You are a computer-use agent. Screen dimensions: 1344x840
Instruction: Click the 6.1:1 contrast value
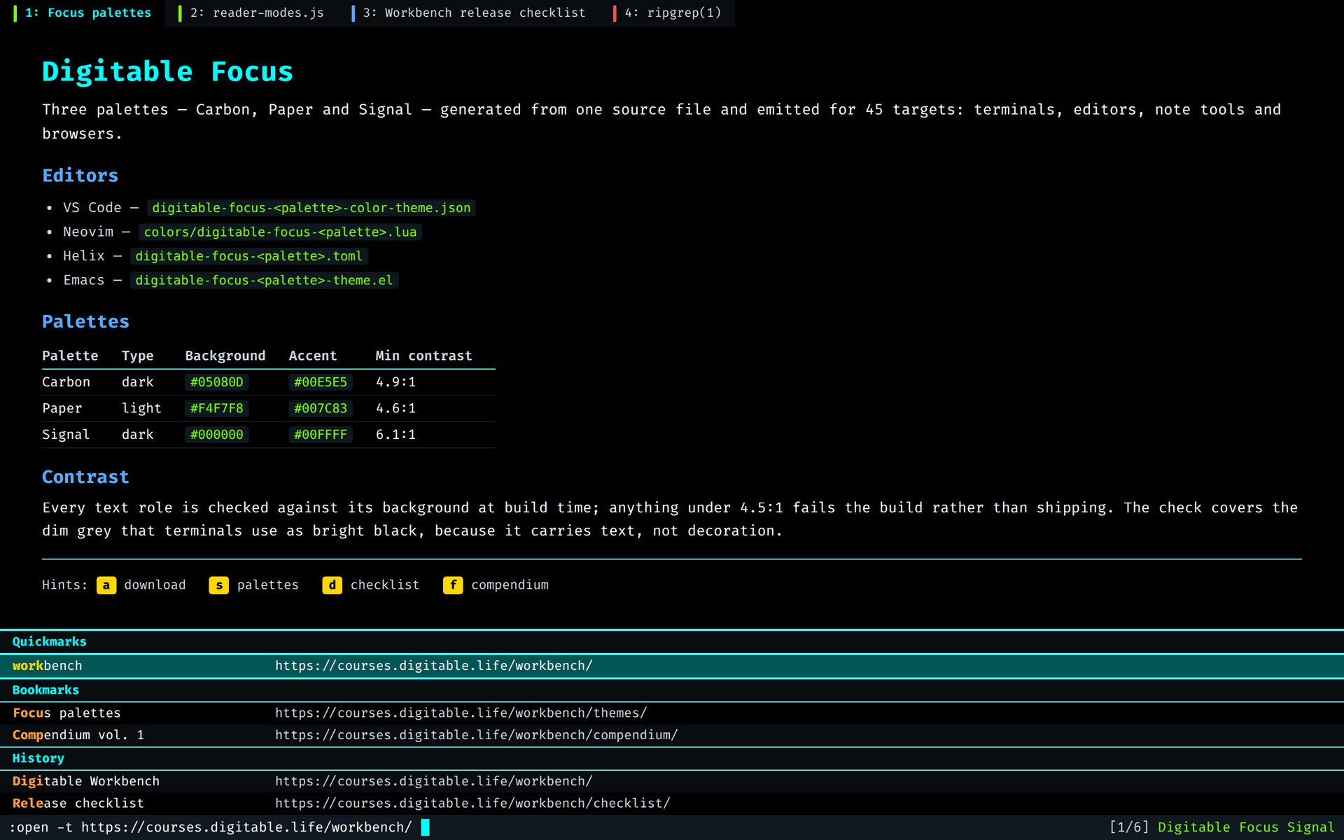(x=395, y=435)
